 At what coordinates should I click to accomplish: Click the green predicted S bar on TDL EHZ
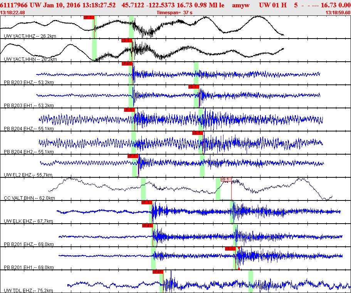tap(251, 281)
